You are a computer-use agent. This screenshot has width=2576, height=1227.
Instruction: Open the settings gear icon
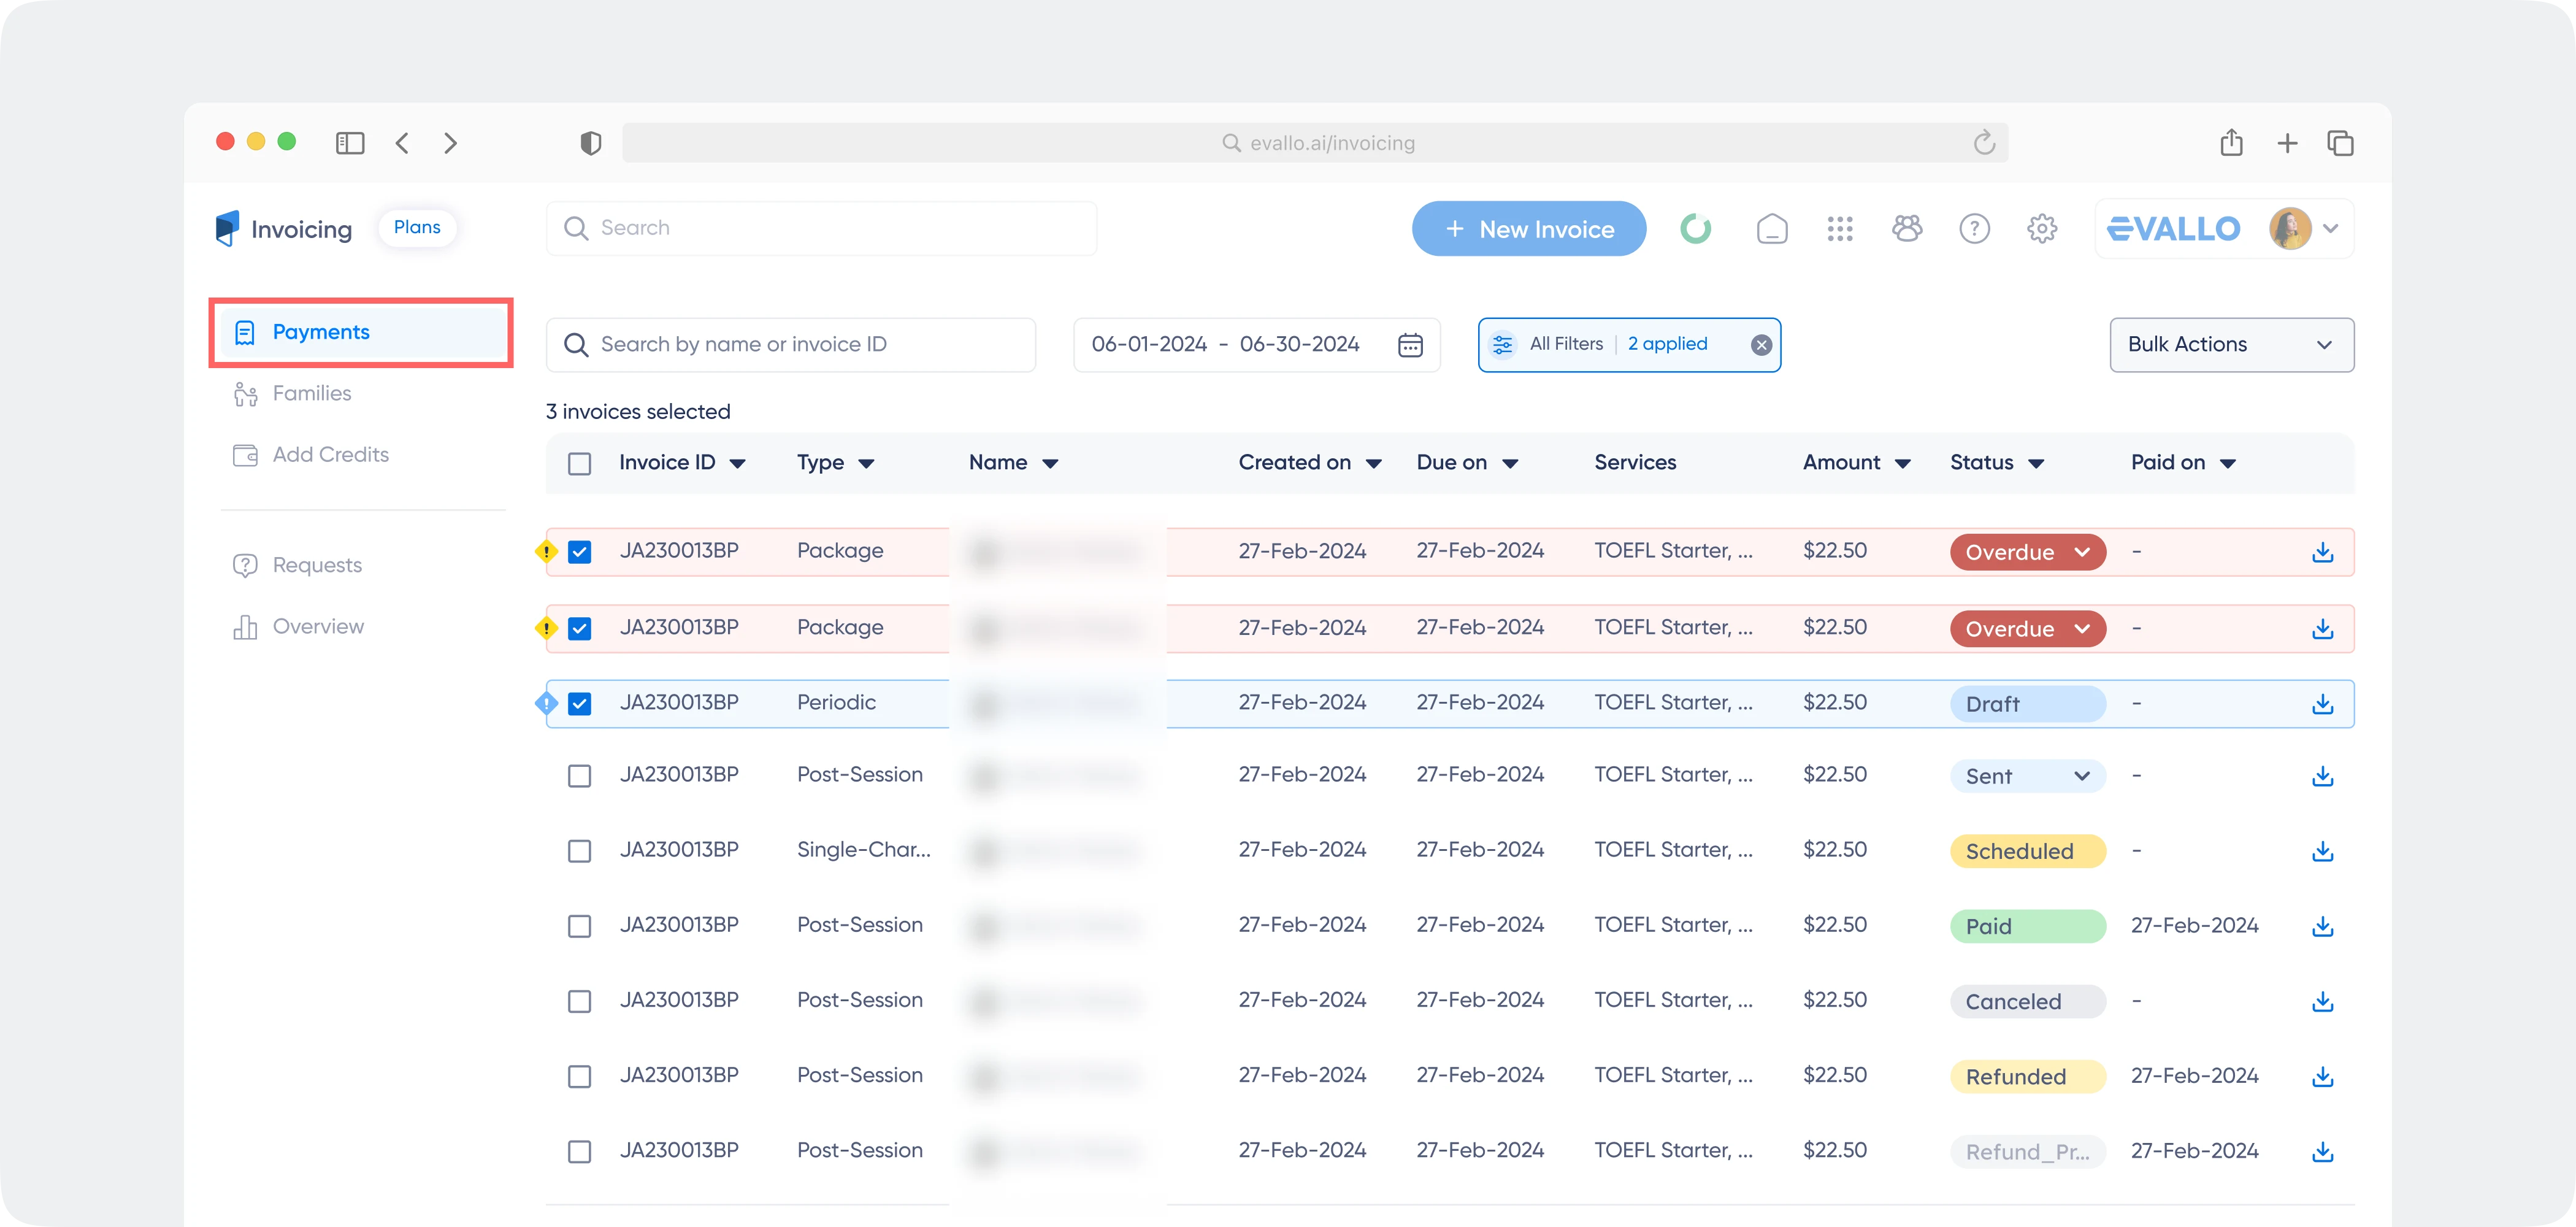tap(2041, 229)
